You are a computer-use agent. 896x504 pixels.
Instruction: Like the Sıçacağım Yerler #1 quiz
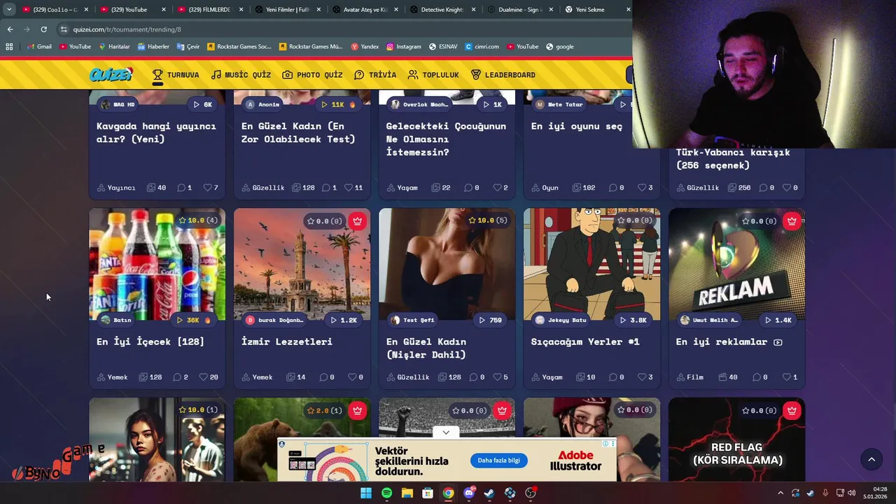pyautogui.click(x=645, y=377)
